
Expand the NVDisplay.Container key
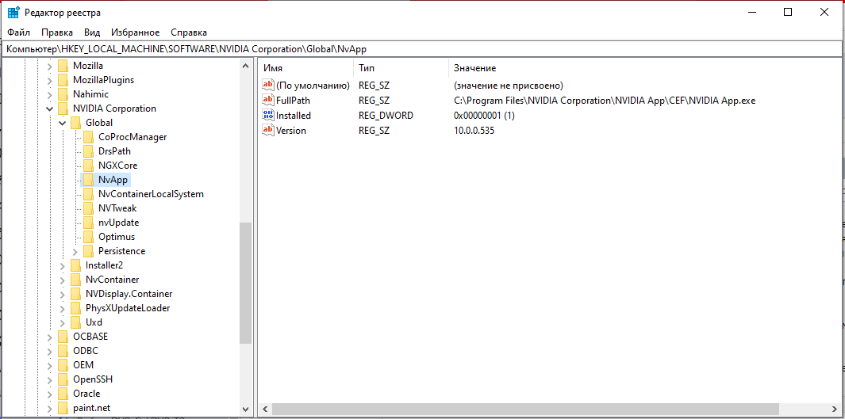click(62, 294)
